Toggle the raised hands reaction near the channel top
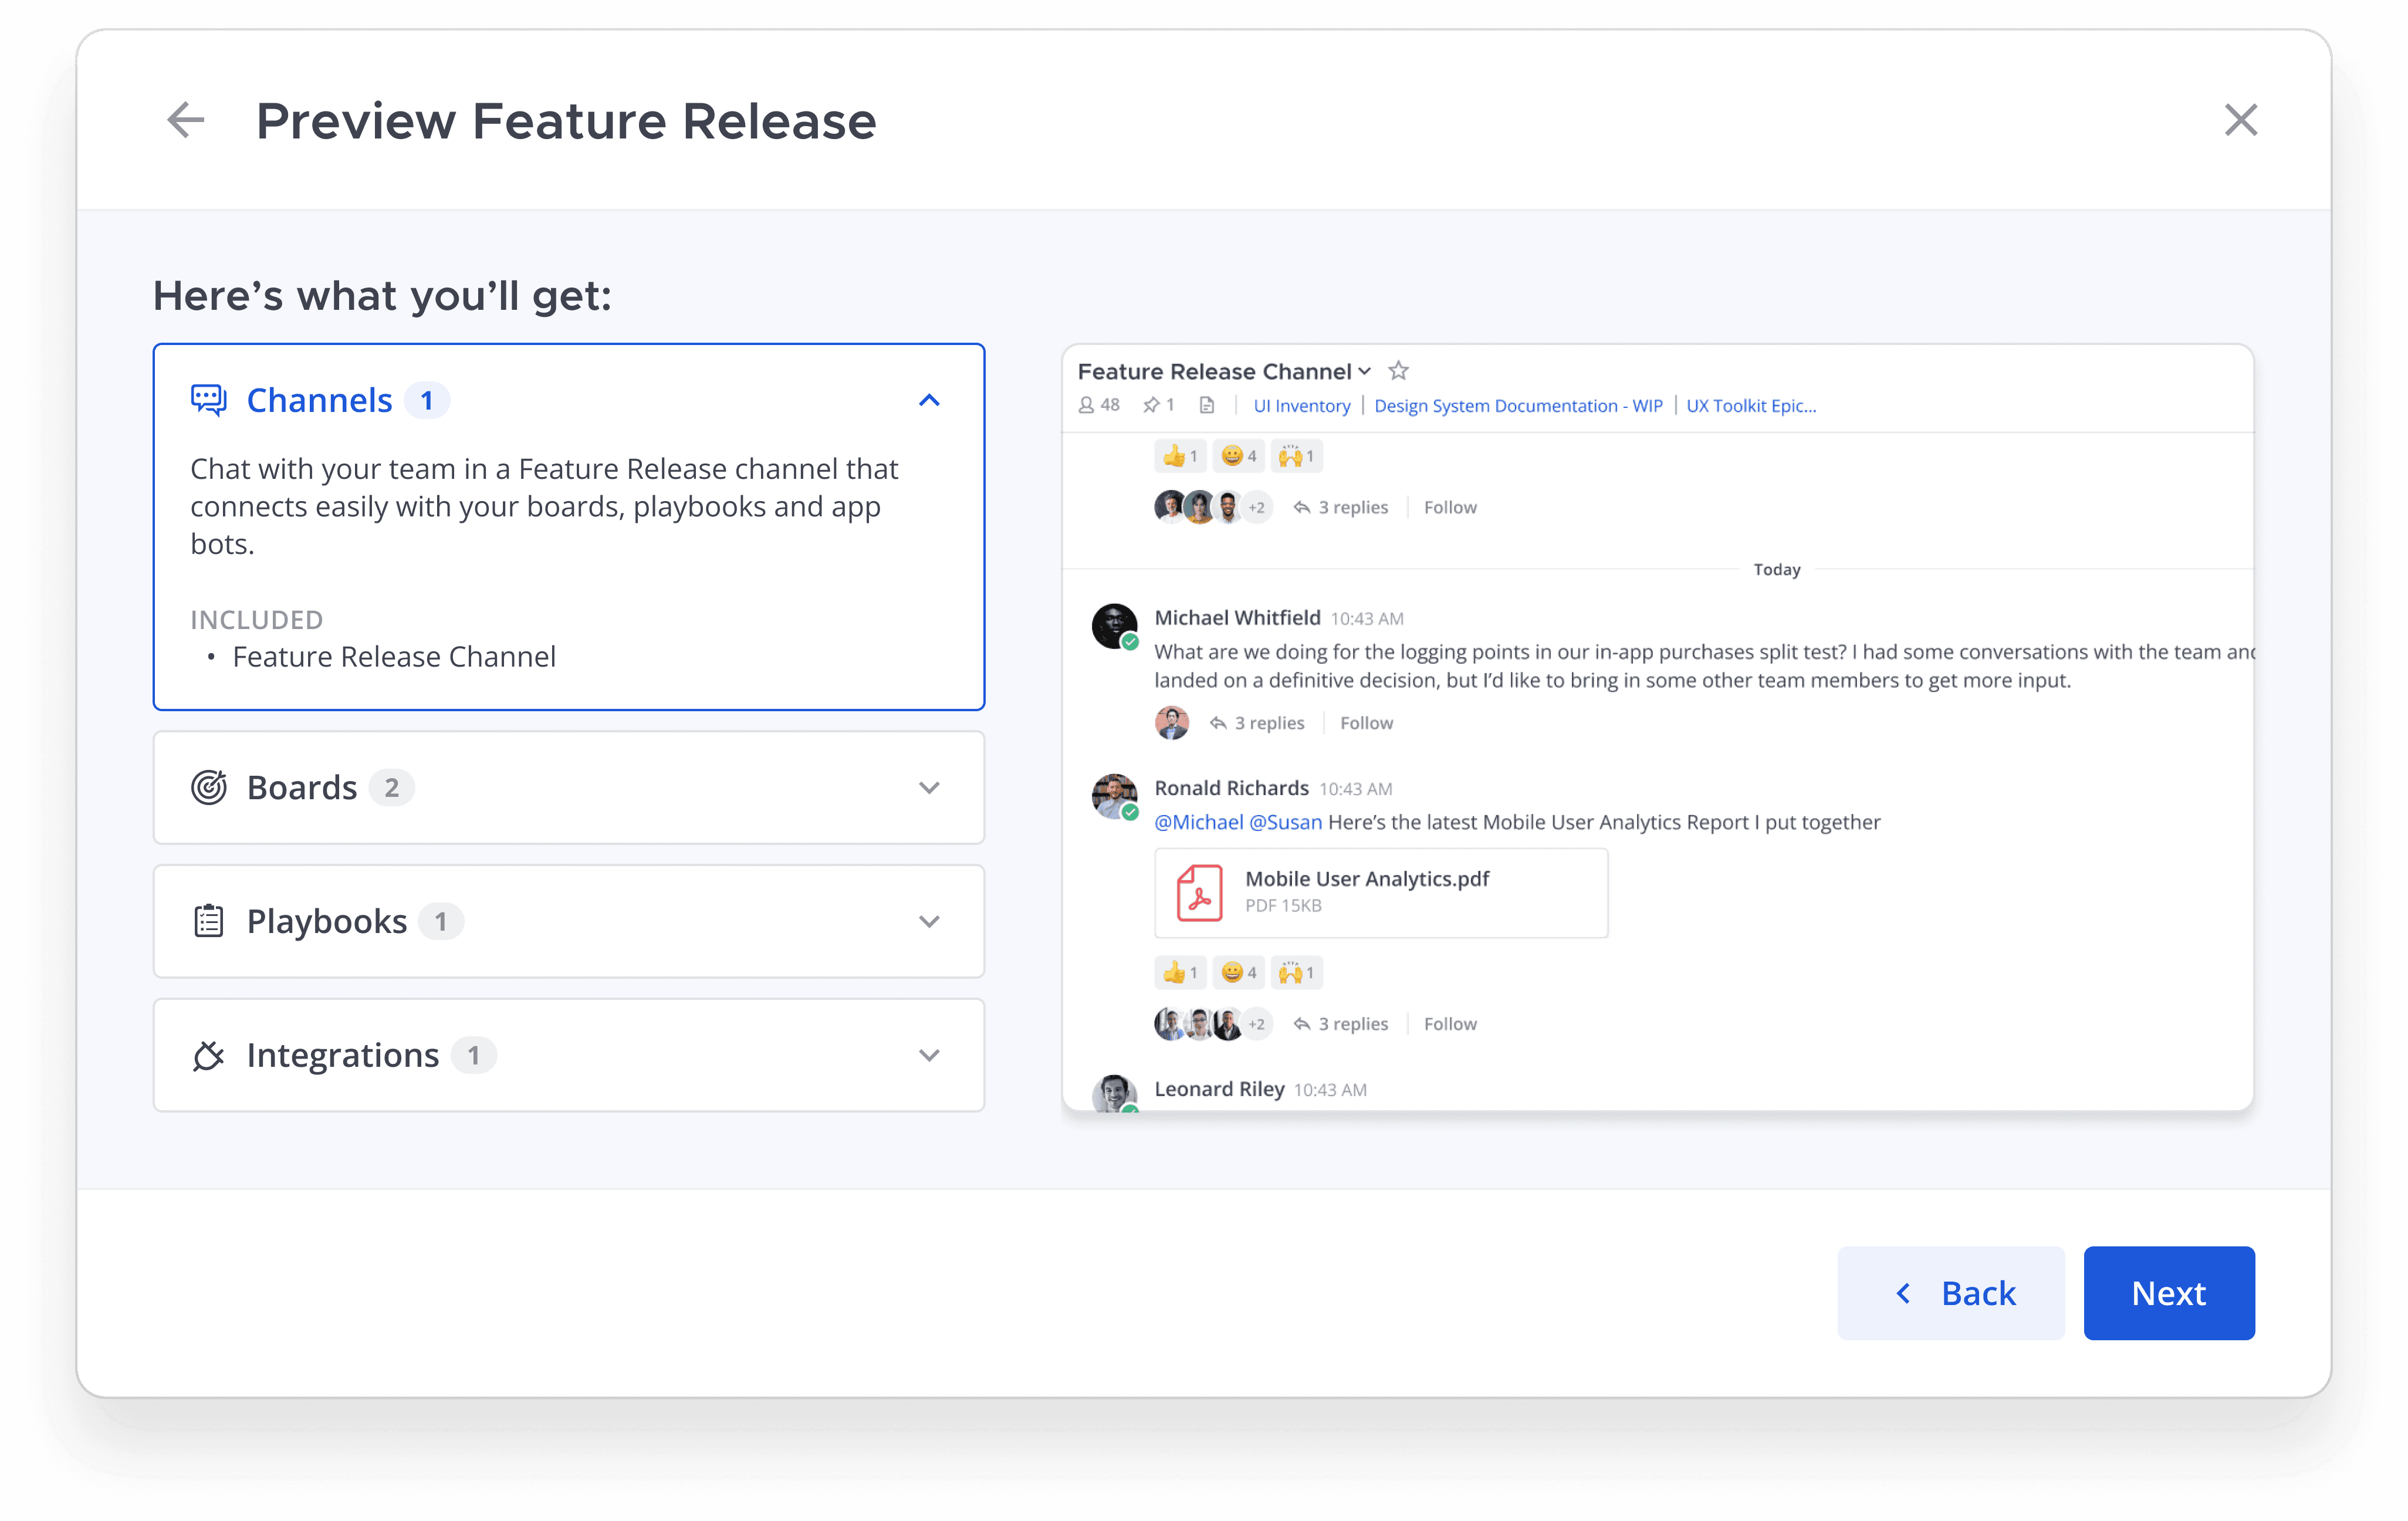Screen dimensions: 2408x1521 (1296, 456)
